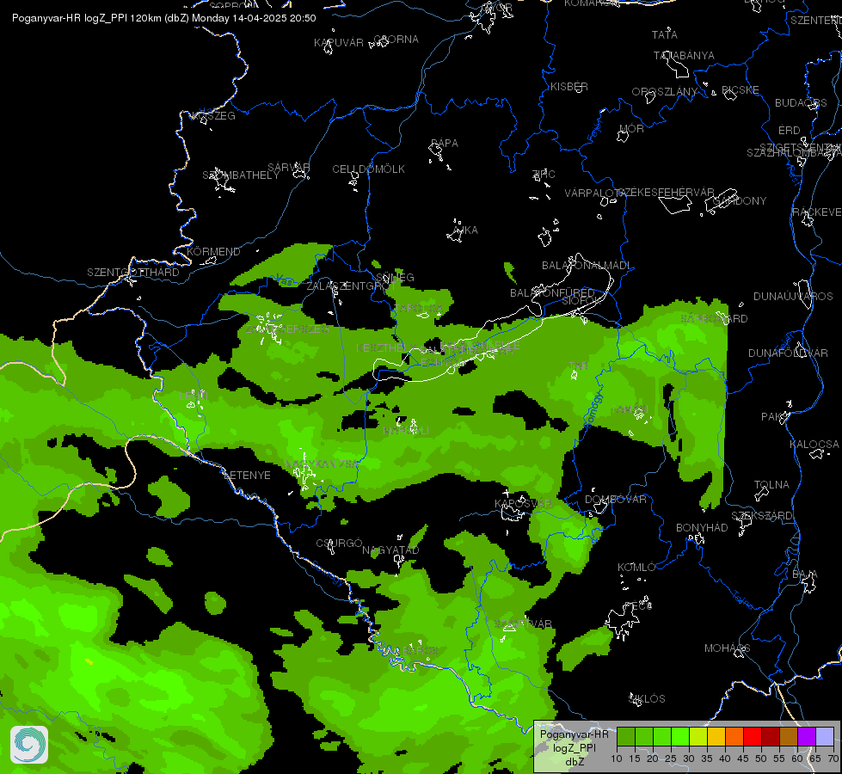
Task: Select the 35-40 dBZ amber swatch
Action: (716, 737)
